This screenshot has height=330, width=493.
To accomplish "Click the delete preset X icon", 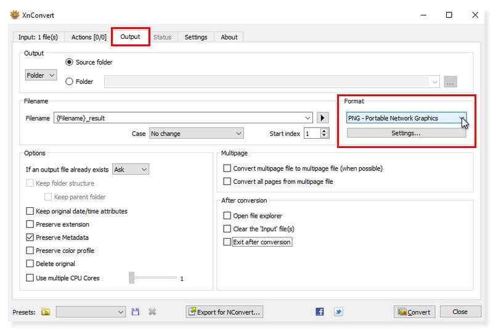I will click(152, 312).
